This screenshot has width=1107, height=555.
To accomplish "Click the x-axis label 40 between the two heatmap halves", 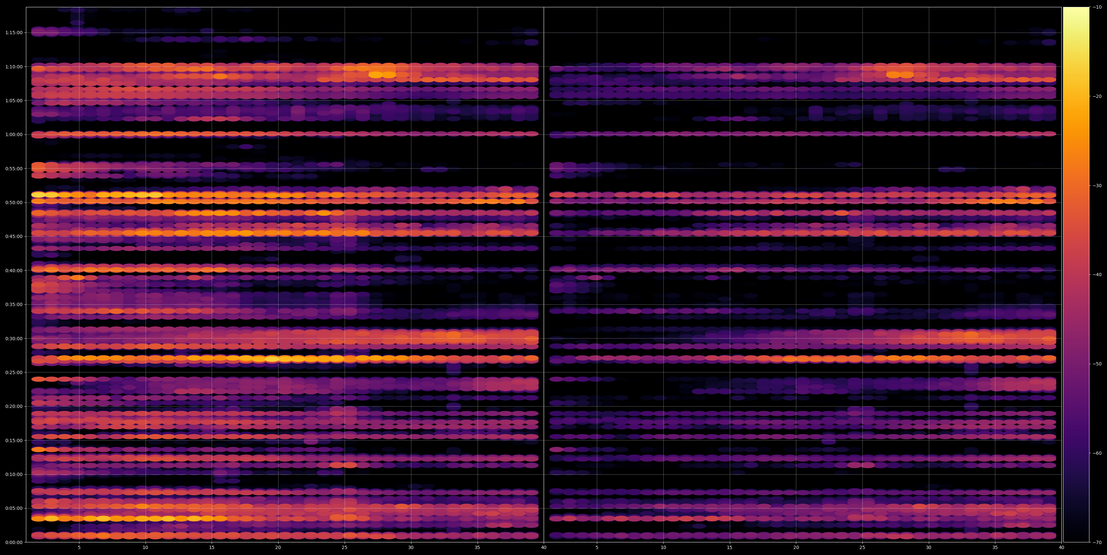I will (544, 548).
